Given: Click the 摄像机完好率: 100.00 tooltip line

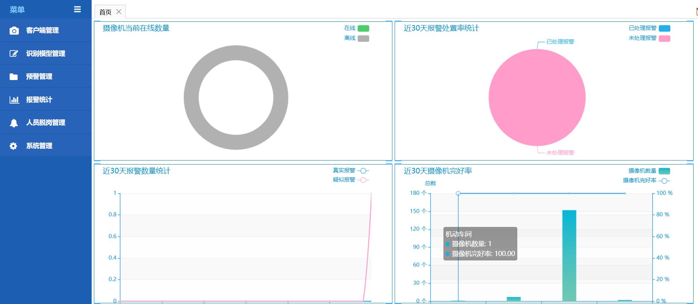Looking at the screenshot, I should (x=480, y=254).
